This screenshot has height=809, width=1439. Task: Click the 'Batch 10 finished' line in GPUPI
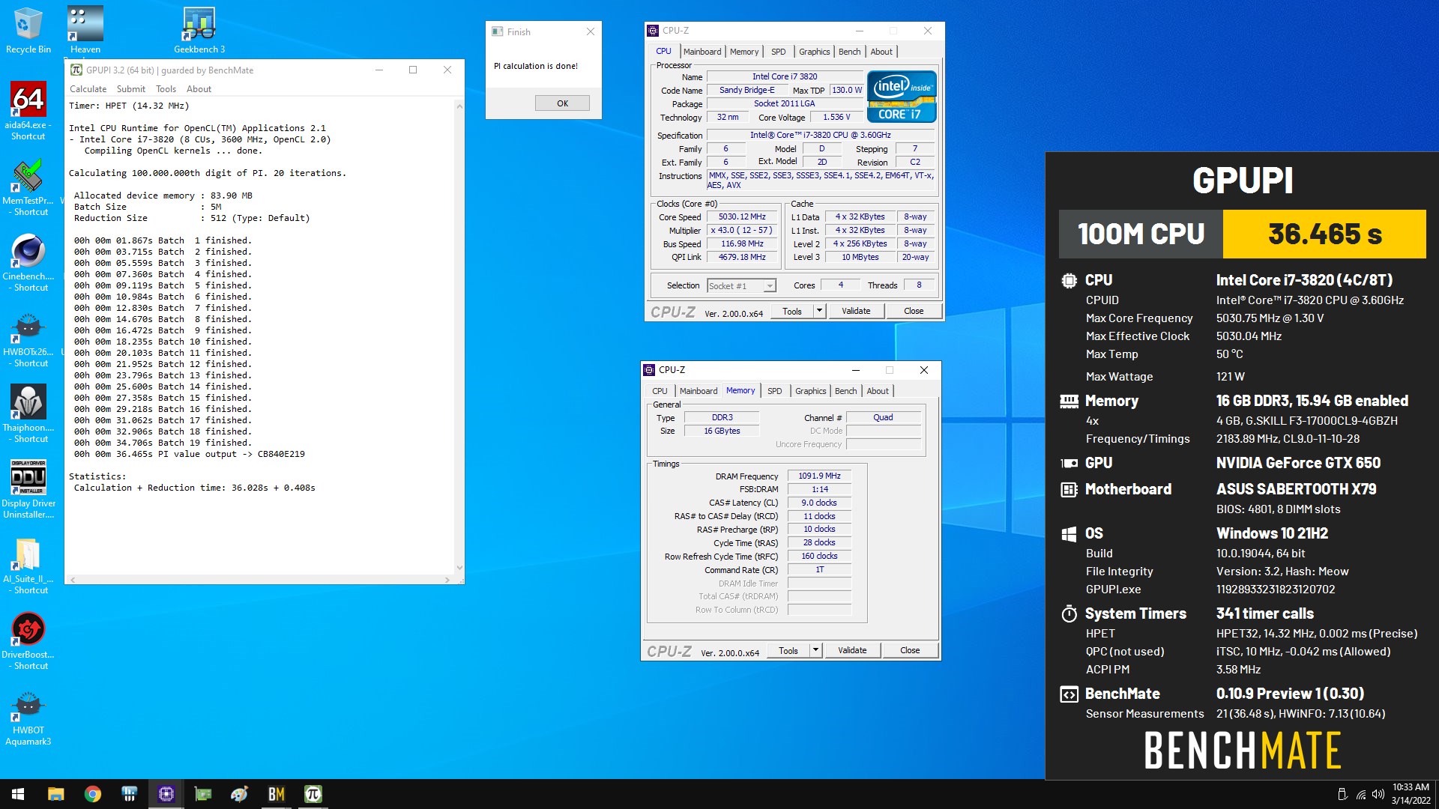click(163, 342)
